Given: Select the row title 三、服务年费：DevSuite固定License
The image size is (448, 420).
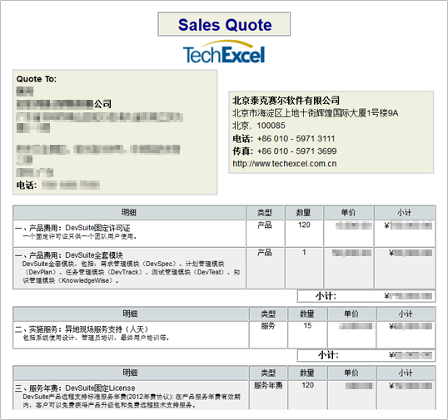Looking at the screenshot, I should 75,388.
